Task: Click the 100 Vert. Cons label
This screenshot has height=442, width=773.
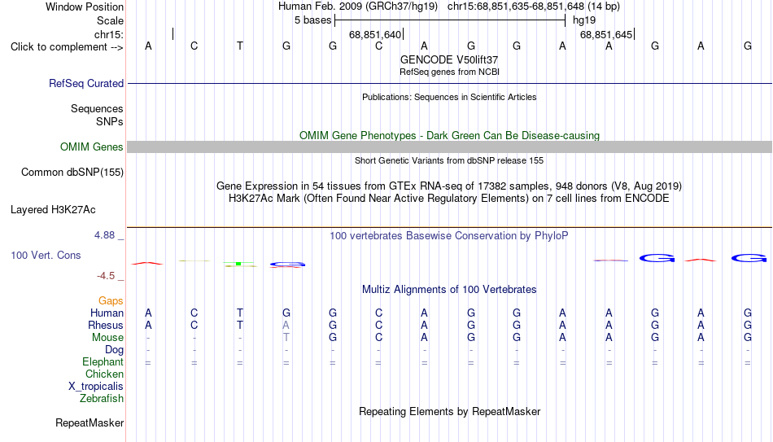Action: click(46, 255)
